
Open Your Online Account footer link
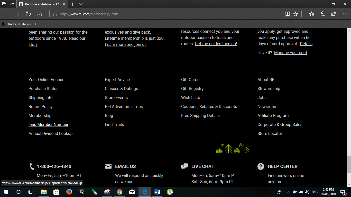tap(47, 80)
